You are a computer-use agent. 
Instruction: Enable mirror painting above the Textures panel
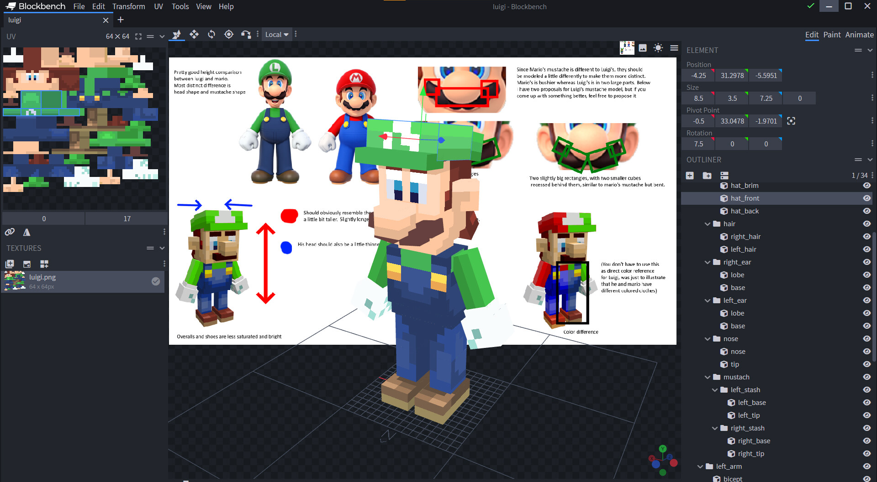[x=26, y=232]
